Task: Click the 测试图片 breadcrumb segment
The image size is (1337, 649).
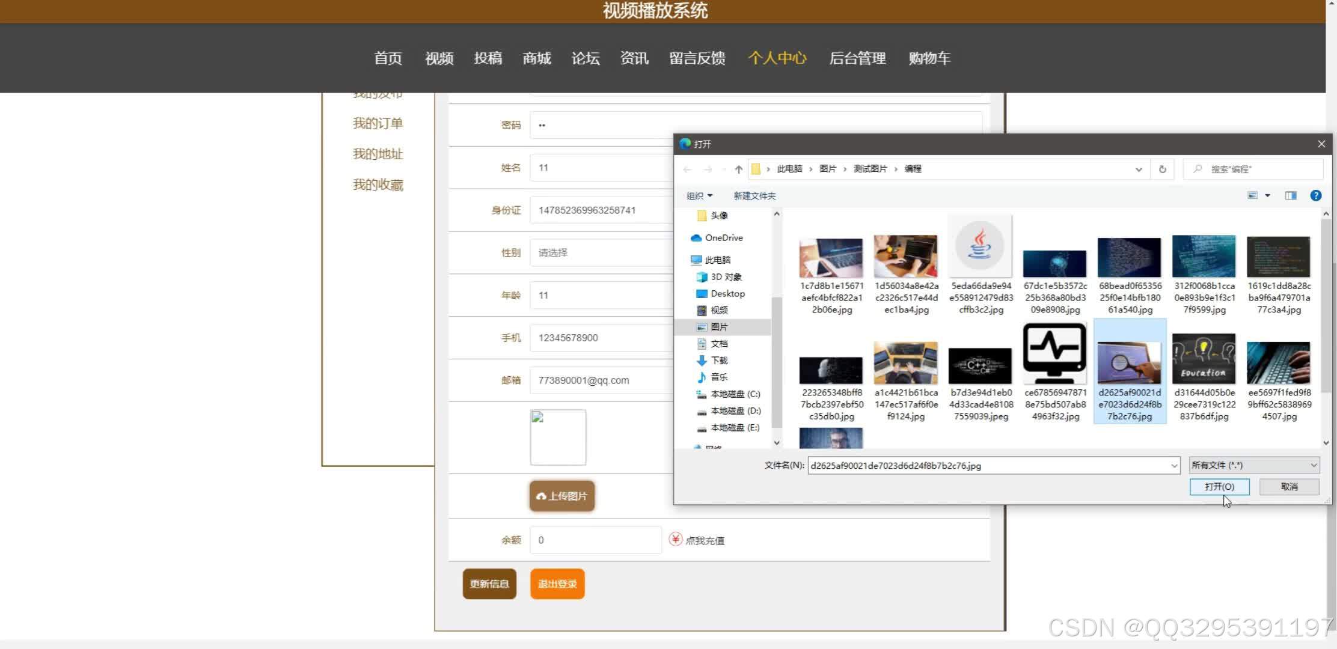Action: (870, 169)
